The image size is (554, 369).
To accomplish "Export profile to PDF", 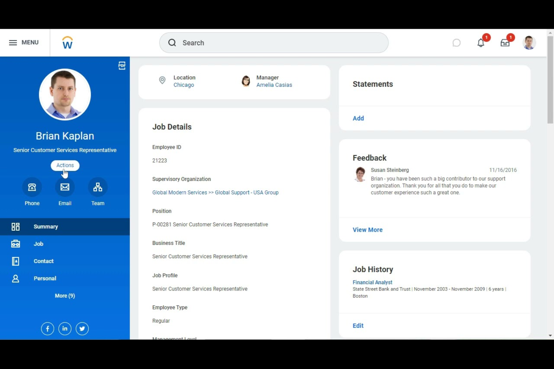I will pos(122,65).
